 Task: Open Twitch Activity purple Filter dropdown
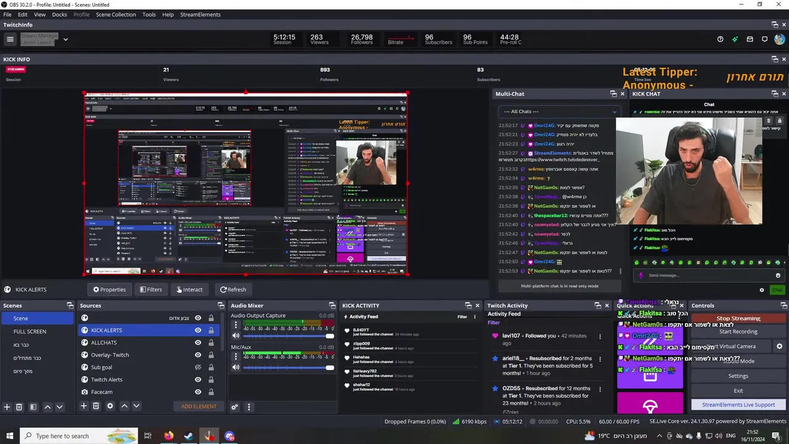(494, 323)
